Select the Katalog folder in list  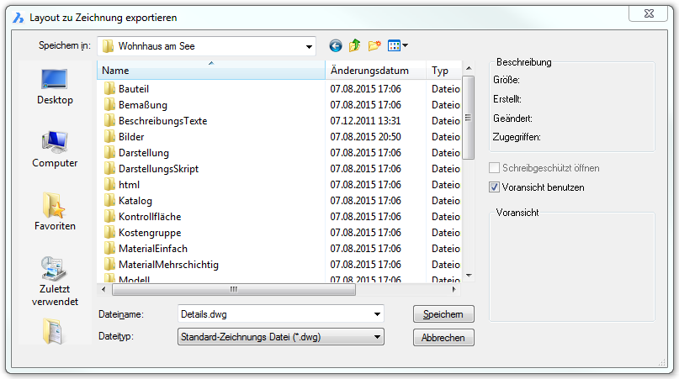tap(135, 201)
